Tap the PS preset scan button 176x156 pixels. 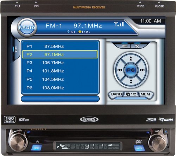[x=131, y=70]
